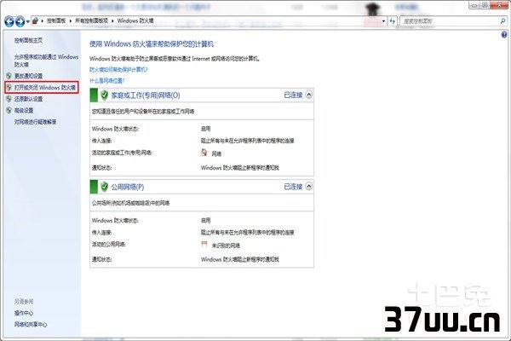Open Help with the blue question icon
Viewport: 511px width, 341px height.
pos(504,35)
